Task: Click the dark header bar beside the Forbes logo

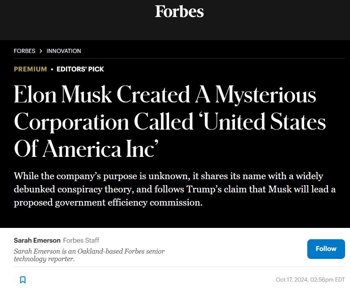Action: [x=284, y=19]
